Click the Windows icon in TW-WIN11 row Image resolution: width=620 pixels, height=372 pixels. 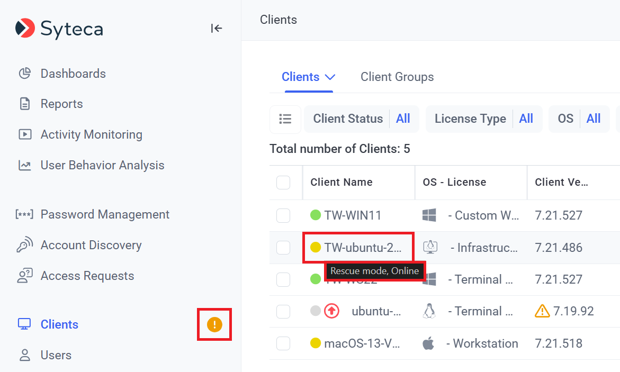tap(429, 215)
